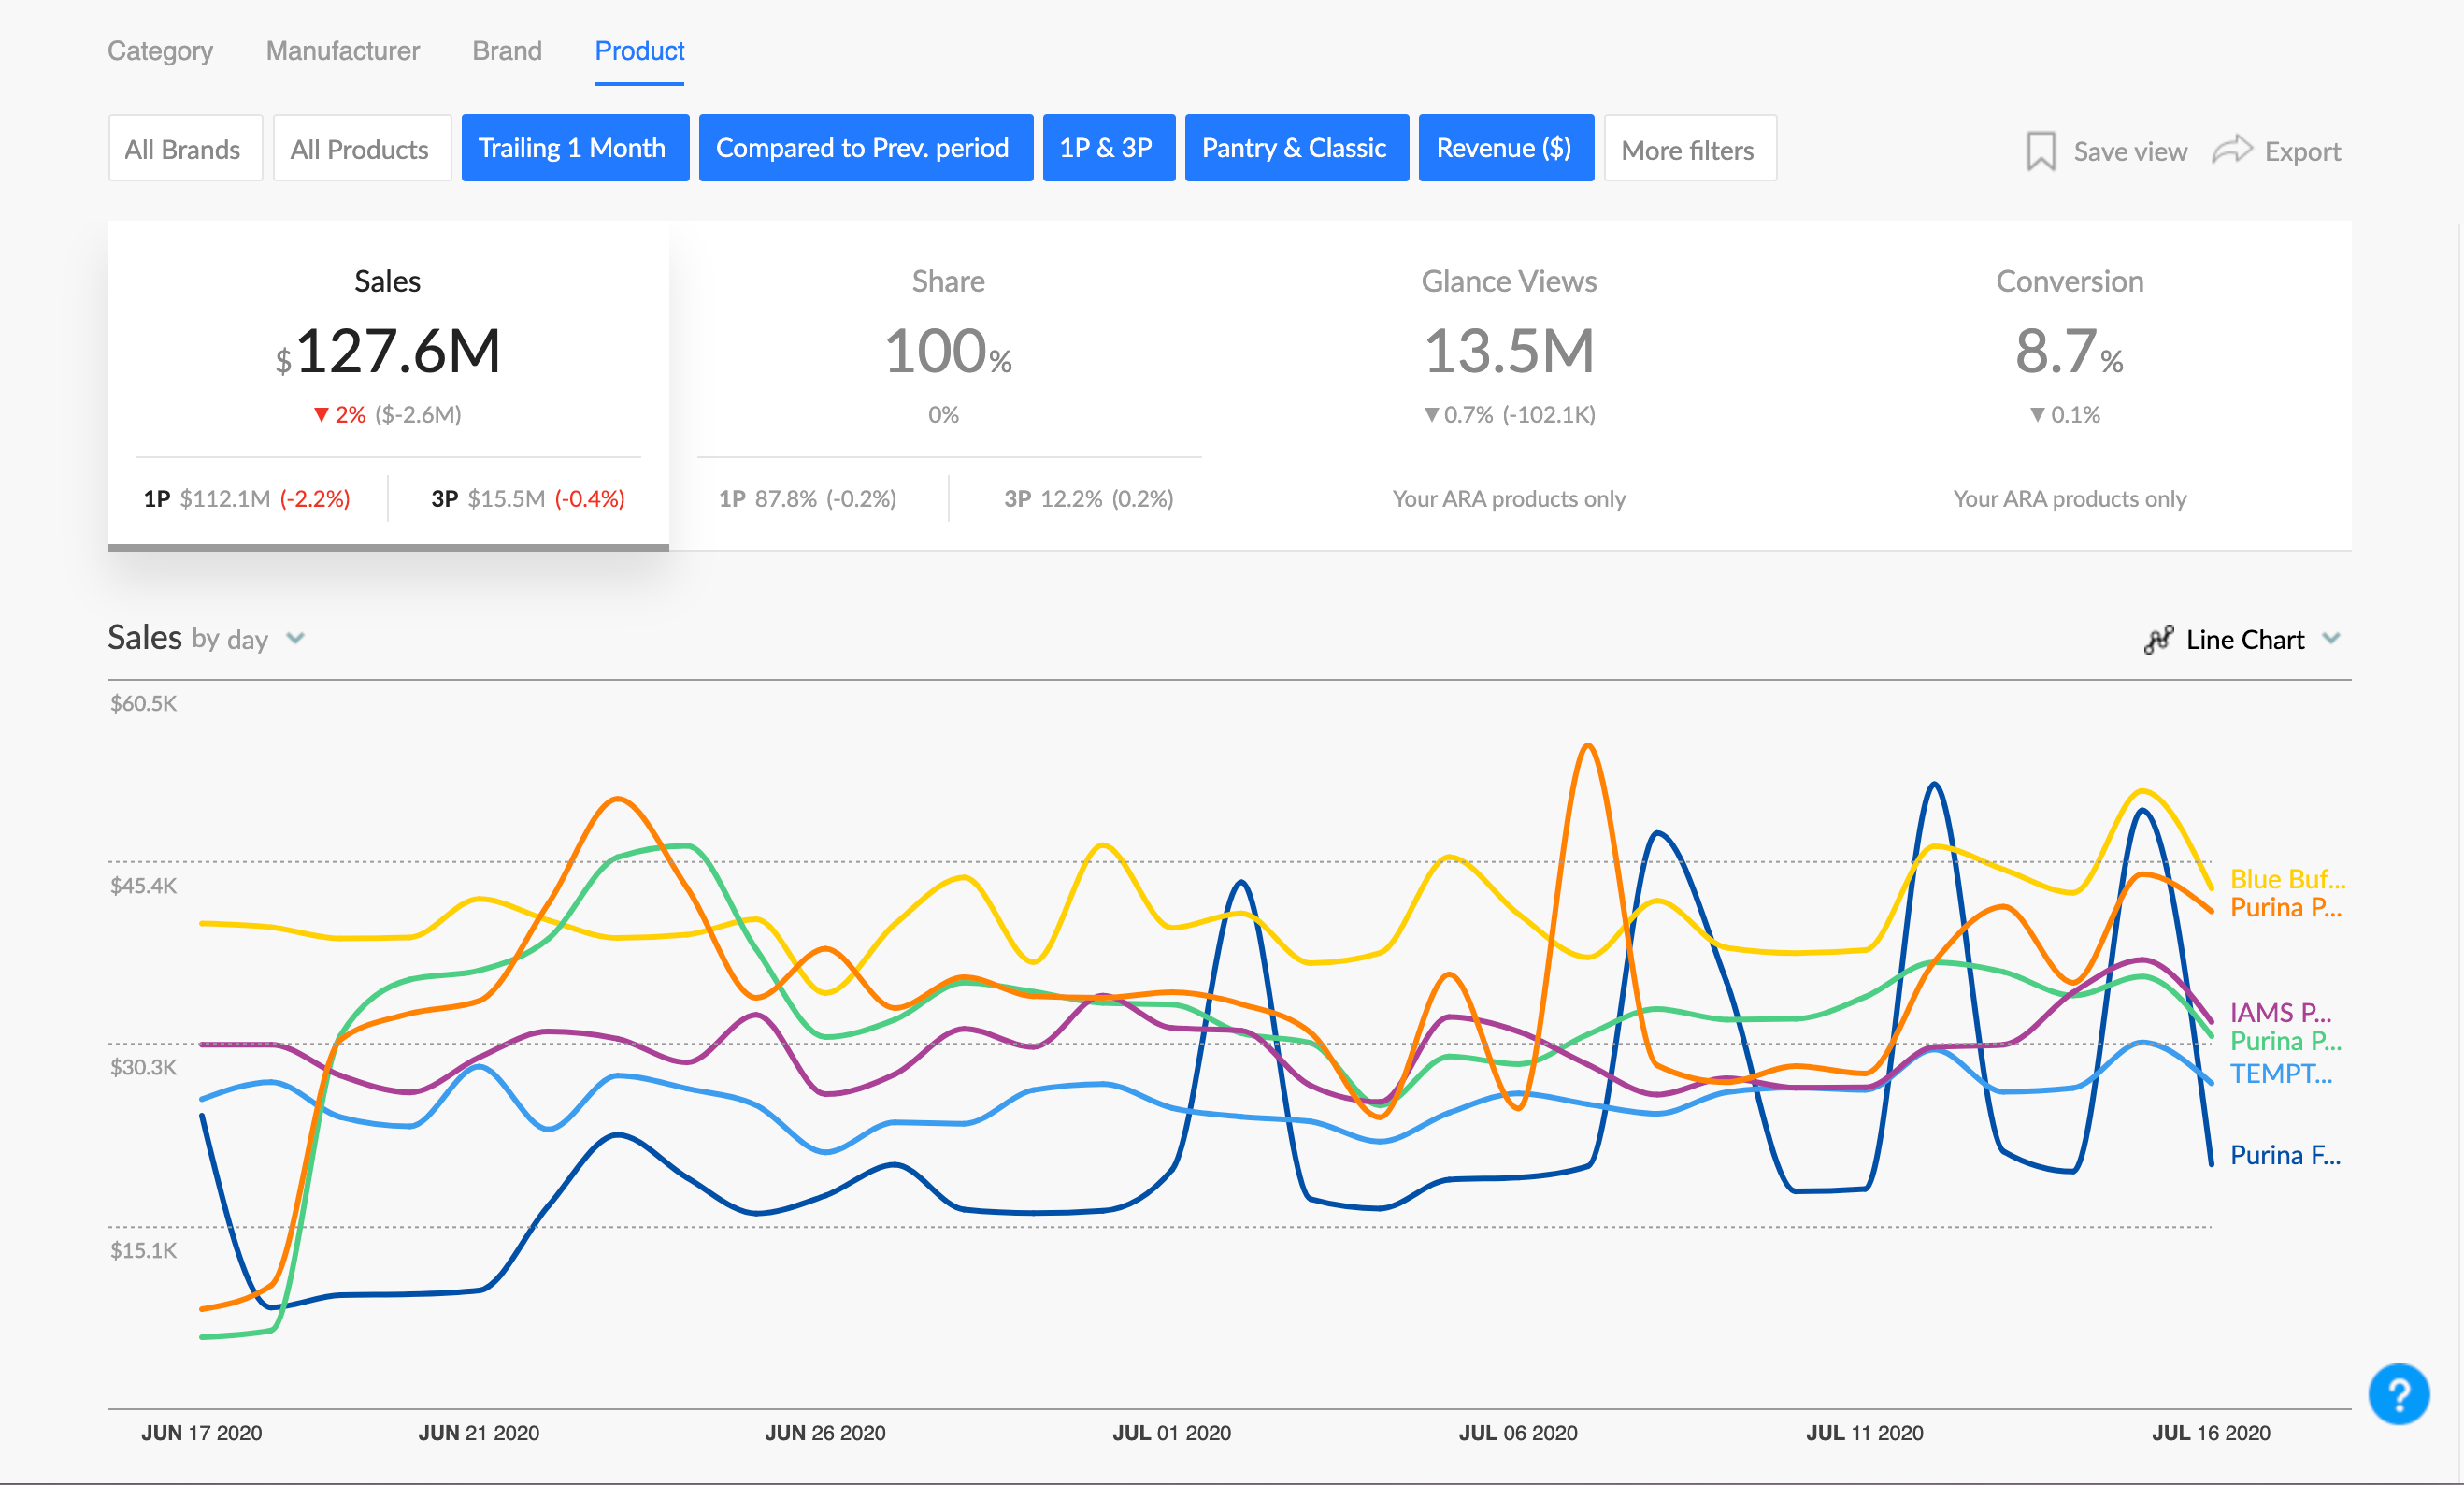This screenshot has height=1485, width=2464.
Task: Switch to the Category tab
Action: click(x=160, y=51)
